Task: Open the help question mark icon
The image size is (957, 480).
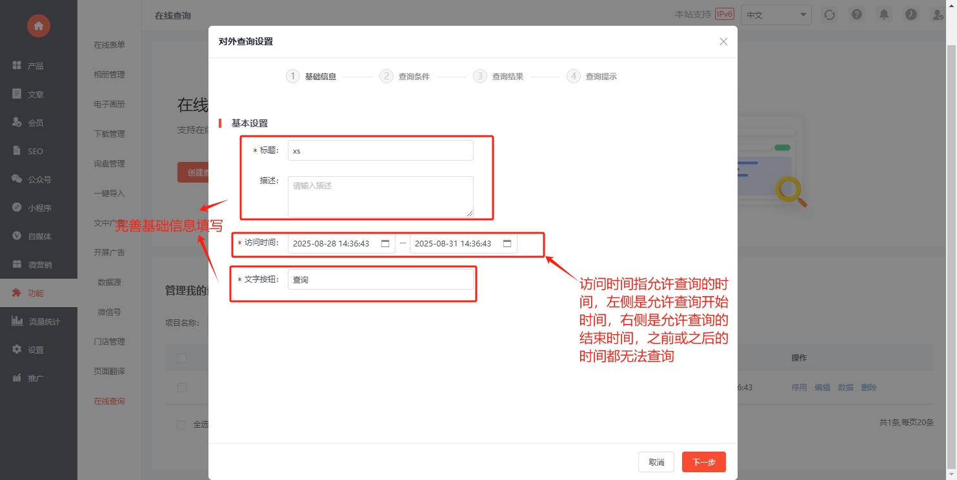Action: click(856, 14)
